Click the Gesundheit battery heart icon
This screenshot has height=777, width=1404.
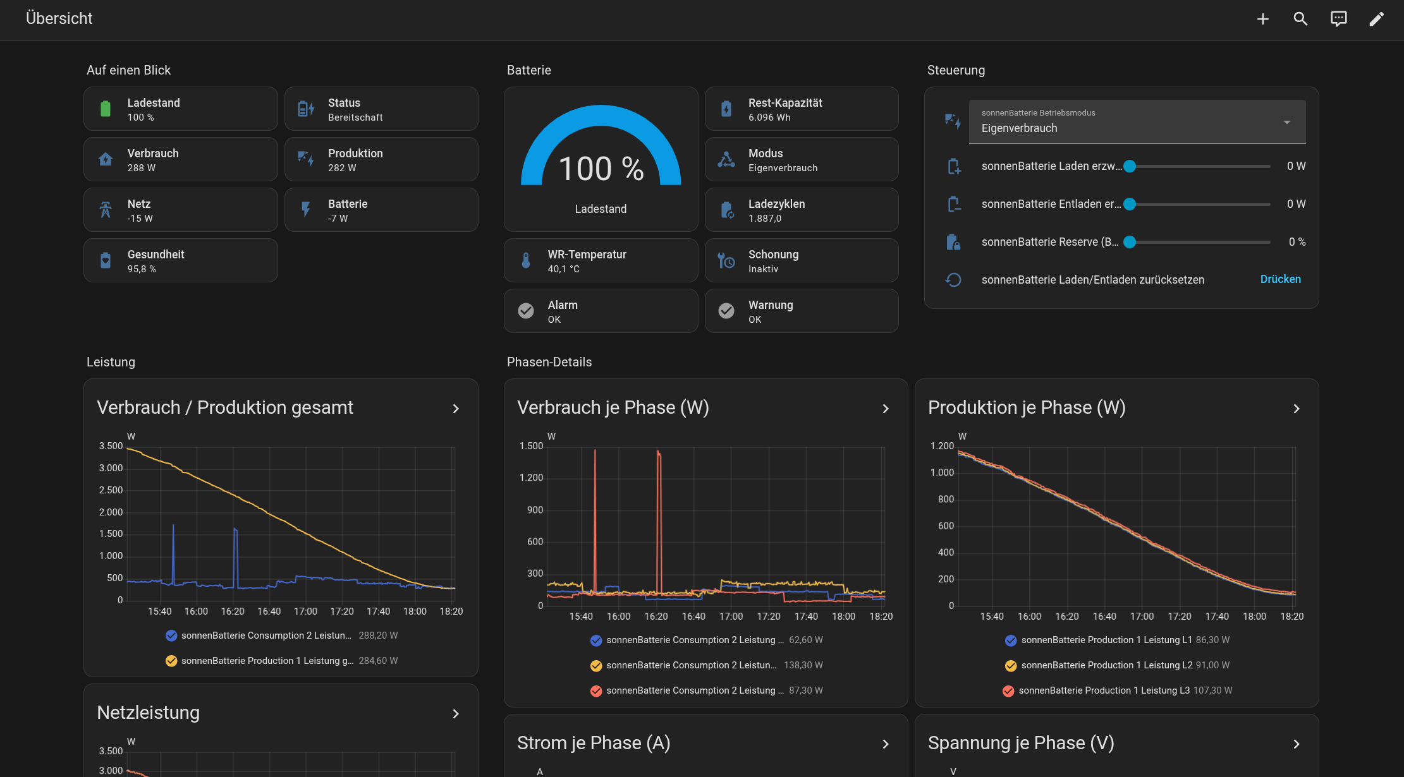(106, 260)
